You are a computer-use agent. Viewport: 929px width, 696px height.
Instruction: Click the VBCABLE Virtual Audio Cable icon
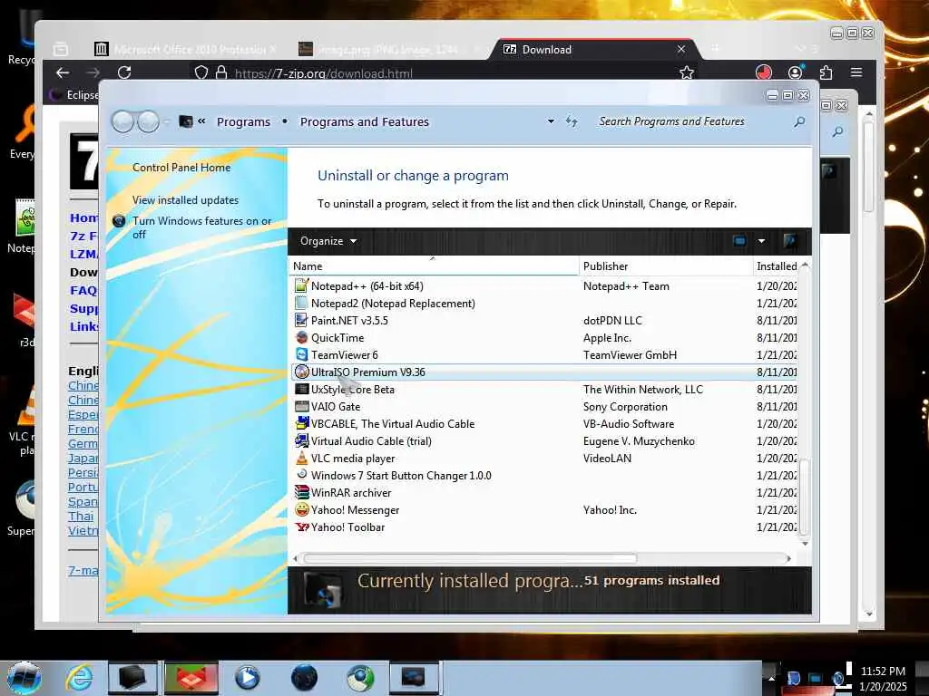point(301,424)
